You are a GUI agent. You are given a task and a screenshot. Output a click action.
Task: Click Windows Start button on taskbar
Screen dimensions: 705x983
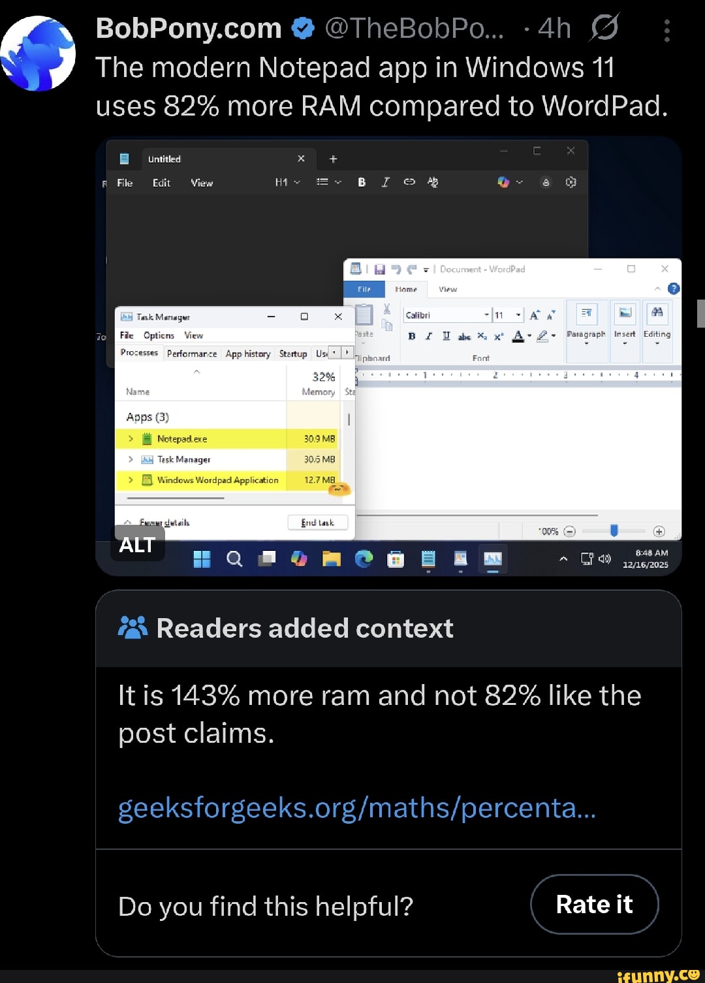click(x=202, y=559)
